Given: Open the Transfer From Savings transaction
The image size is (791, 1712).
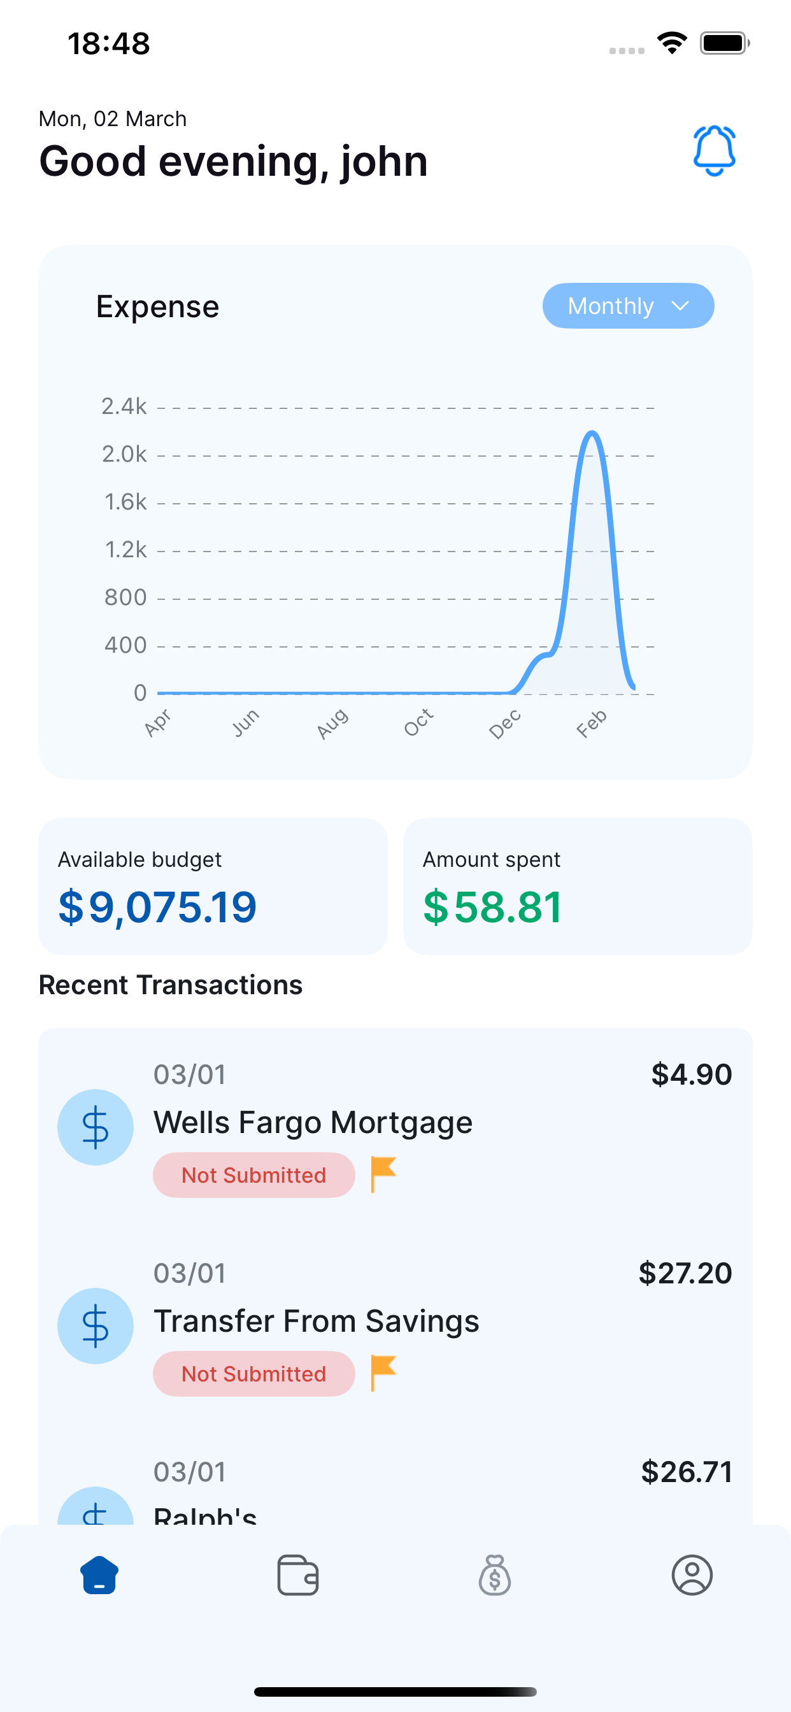Looking at the screenshot, I should click(317, 1321).
